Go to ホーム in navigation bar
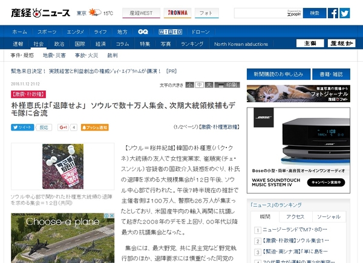363x263 pixels. [x=20, y=31]
